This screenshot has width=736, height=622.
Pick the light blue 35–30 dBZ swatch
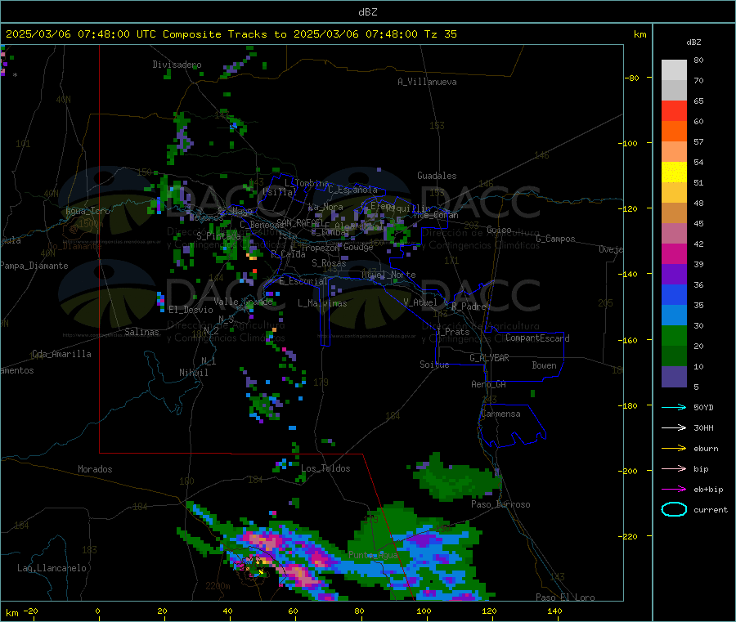click(674, 315)
